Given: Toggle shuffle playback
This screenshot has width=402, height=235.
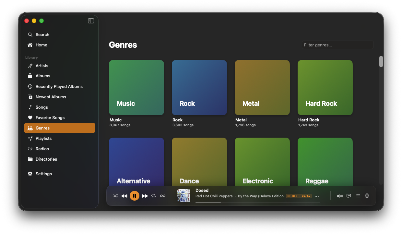Looking at the screenshot, I should [115, 196].
